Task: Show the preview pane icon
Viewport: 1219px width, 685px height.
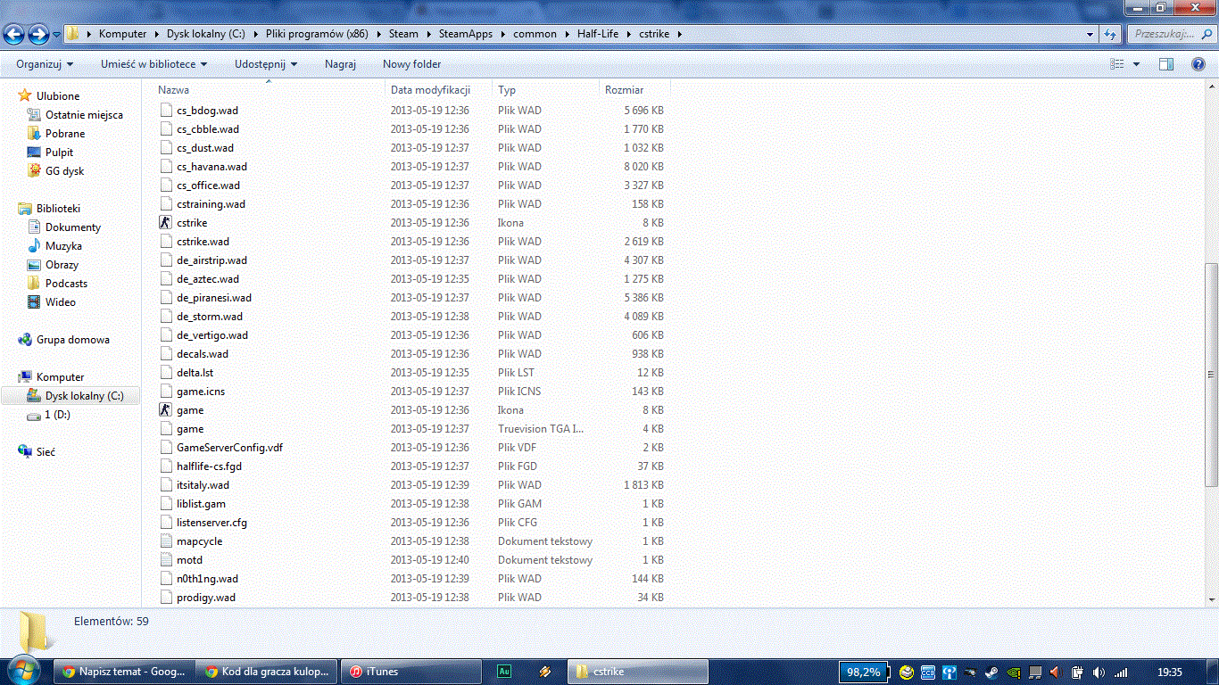Action: click(x=1166, y=64)
